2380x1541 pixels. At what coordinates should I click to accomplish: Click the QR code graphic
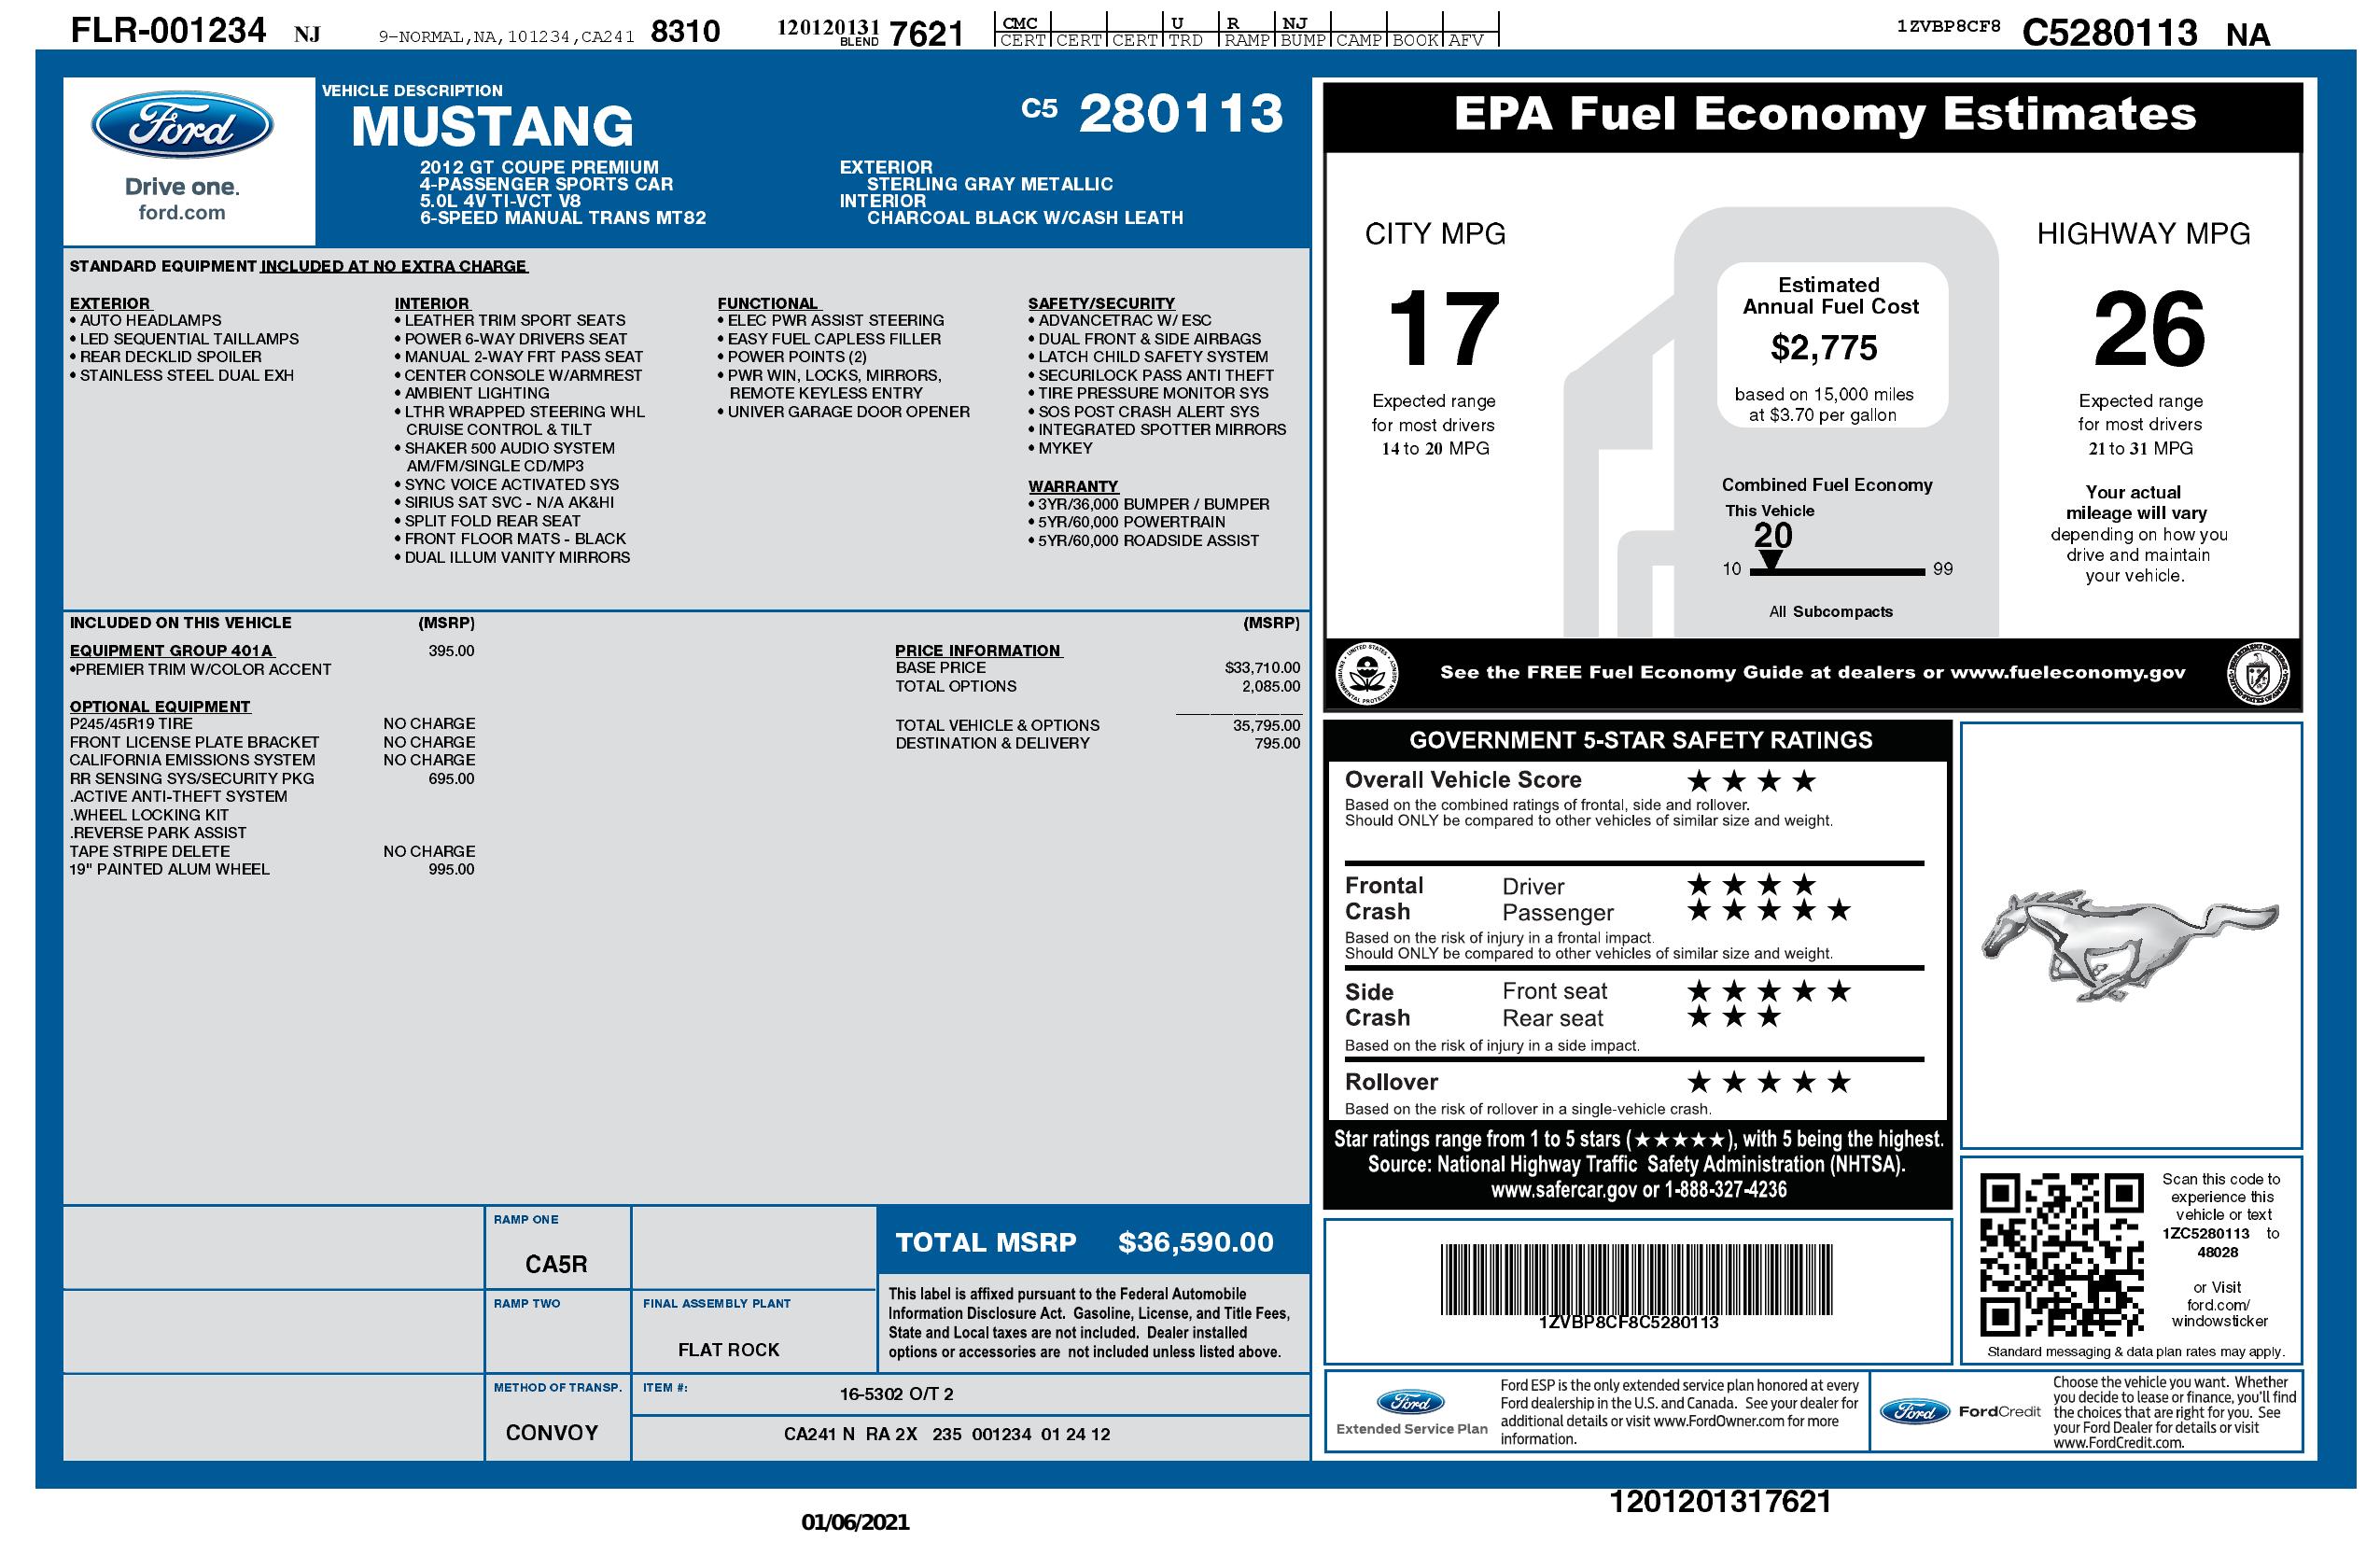[2062, 1255]
